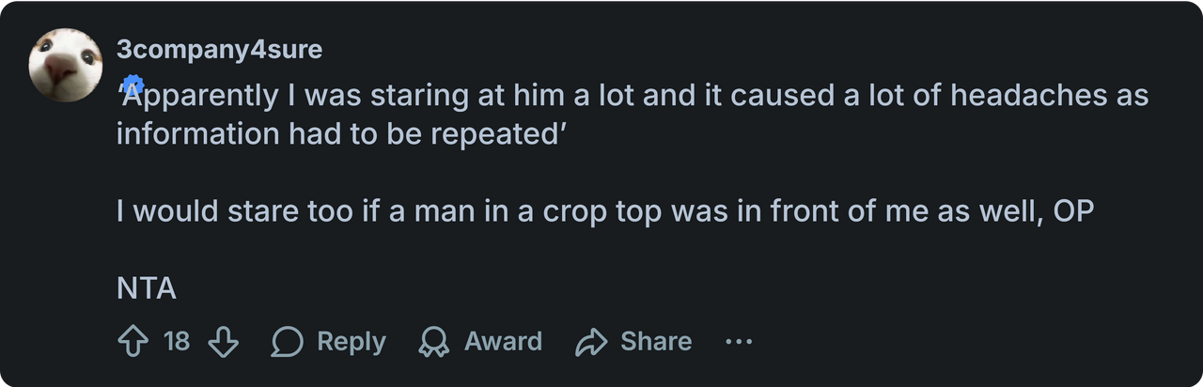Click the Reply text label
Image resolution: width=1203 pixels, height=387 pixels.
(x=352, y=341)
